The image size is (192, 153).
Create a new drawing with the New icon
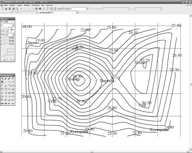click(x=2, y=9)
